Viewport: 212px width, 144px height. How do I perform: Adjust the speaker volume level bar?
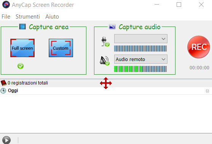[140, 69]
